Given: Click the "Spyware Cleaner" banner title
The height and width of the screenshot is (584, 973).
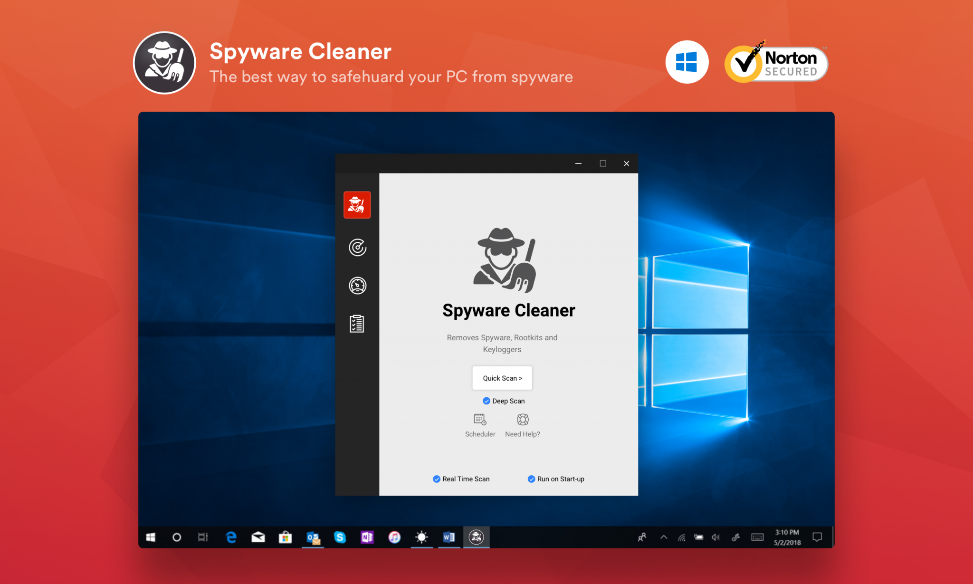Looking at the screenshot, I should tap(300, 51).
